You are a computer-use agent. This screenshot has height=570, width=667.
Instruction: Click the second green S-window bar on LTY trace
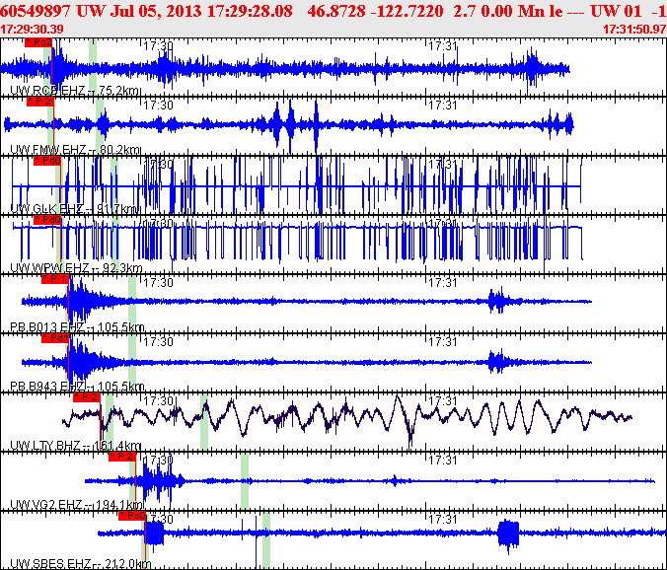point(204,422)
